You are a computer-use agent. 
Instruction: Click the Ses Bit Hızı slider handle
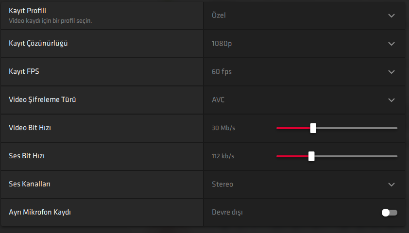pyautogui.click(x=311, y=156)
